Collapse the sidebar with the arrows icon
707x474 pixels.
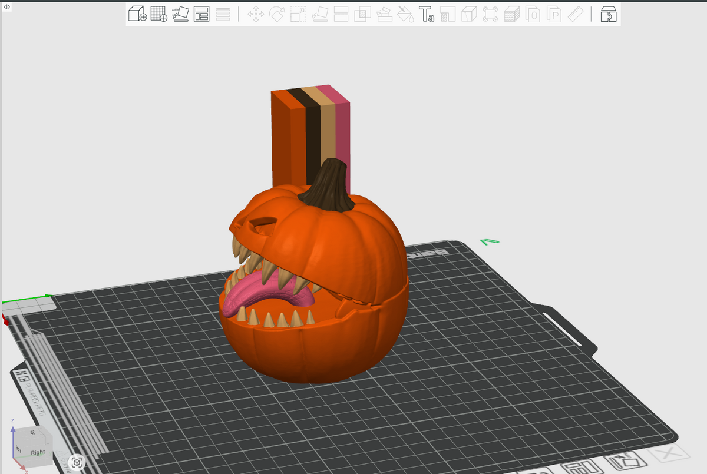pyautogui.click(x=6, y=6)
